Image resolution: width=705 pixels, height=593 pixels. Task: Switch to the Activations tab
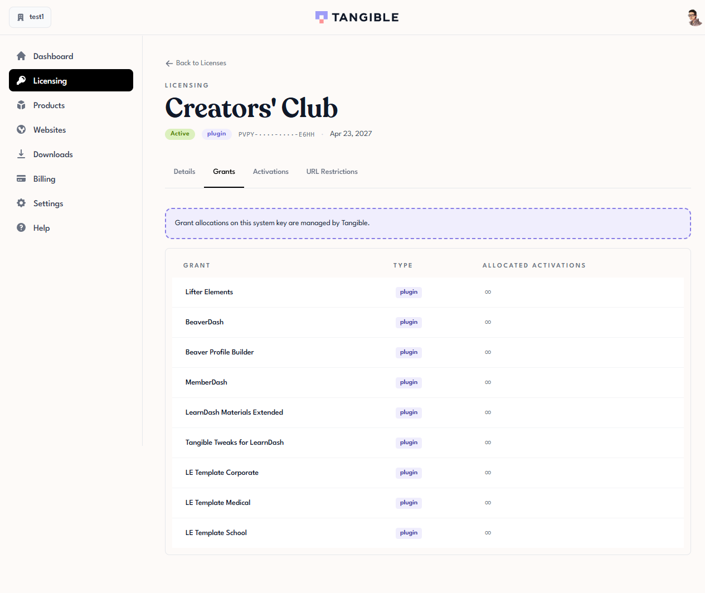pyautogui.click(x=271, y=172)
